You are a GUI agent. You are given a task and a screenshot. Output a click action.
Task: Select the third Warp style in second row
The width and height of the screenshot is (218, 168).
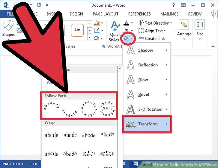click(x=88, y=154)
